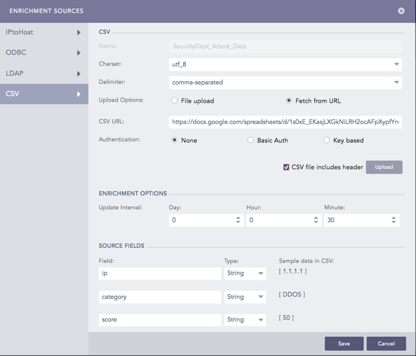Open Type dropdown for score field
Screen dimensions: 416x356
pos(245,320)
